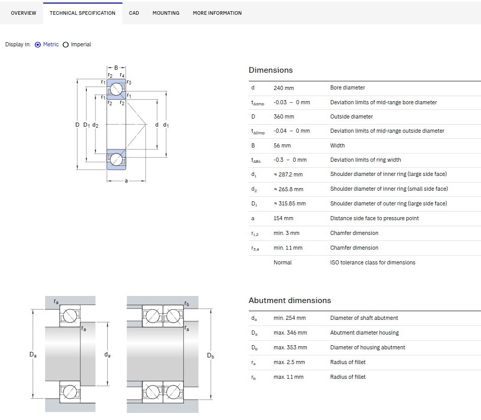Click the Dimensions heading

click(x=271, y=70)
